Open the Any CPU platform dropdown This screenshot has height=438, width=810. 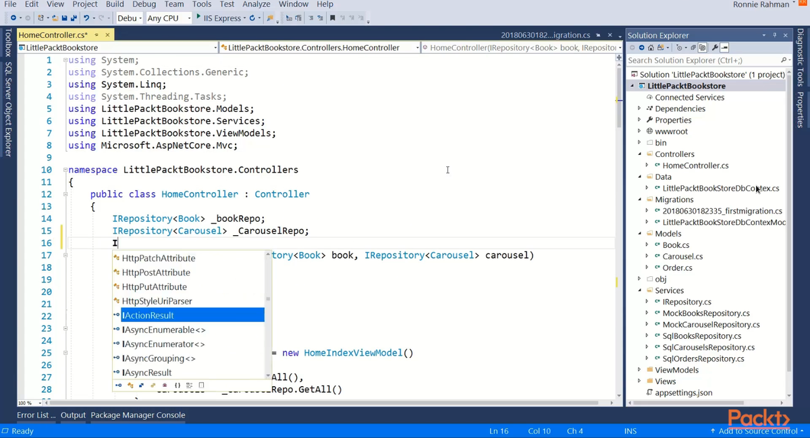(169, 18)
